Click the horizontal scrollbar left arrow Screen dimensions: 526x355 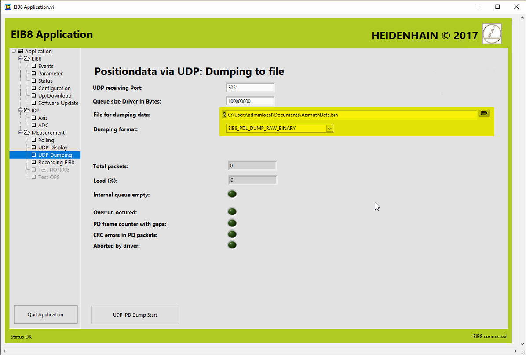tap(4, 351)
